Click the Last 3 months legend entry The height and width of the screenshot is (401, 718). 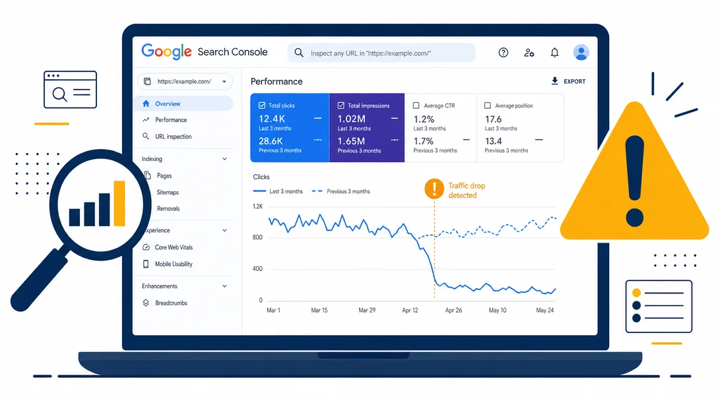[278, 191]
